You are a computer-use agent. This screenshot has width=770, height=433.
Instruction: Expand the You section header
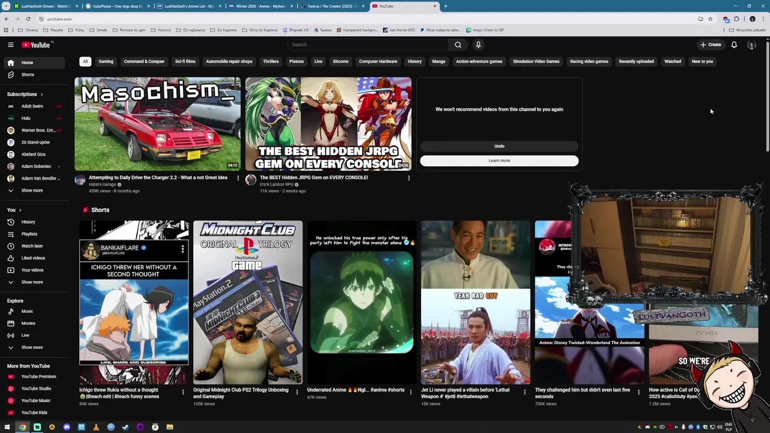14,210
